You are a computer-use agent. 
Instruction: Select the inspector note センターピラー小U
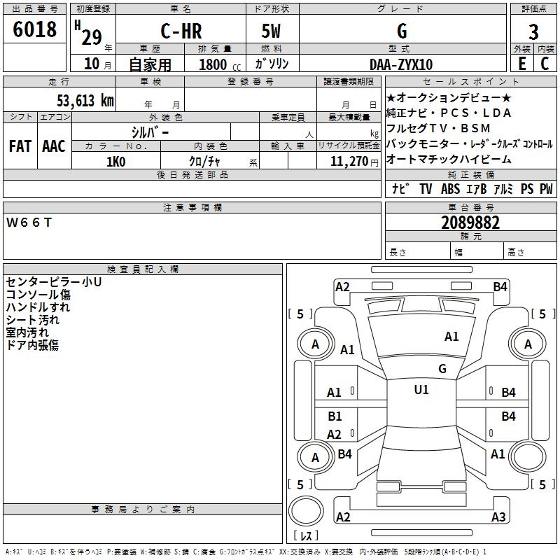(x=54, y=282)
